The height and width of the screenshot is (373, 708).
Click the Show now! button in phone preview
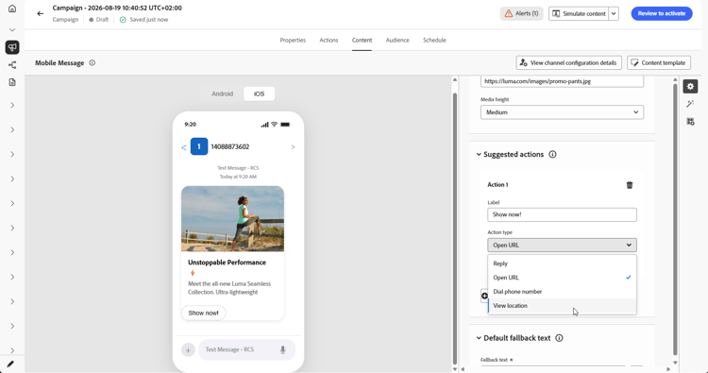(203, 313)
